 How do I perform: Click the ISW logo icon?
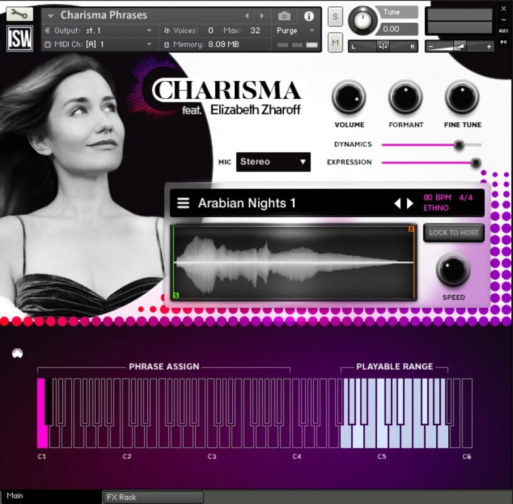(20, 39)
